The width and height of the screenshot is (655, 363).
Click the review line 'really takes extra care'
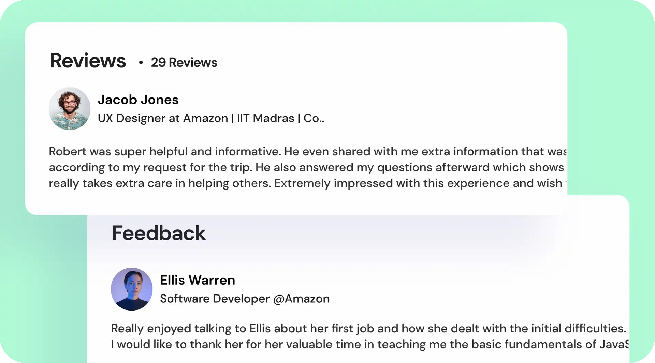coord(308,183)
